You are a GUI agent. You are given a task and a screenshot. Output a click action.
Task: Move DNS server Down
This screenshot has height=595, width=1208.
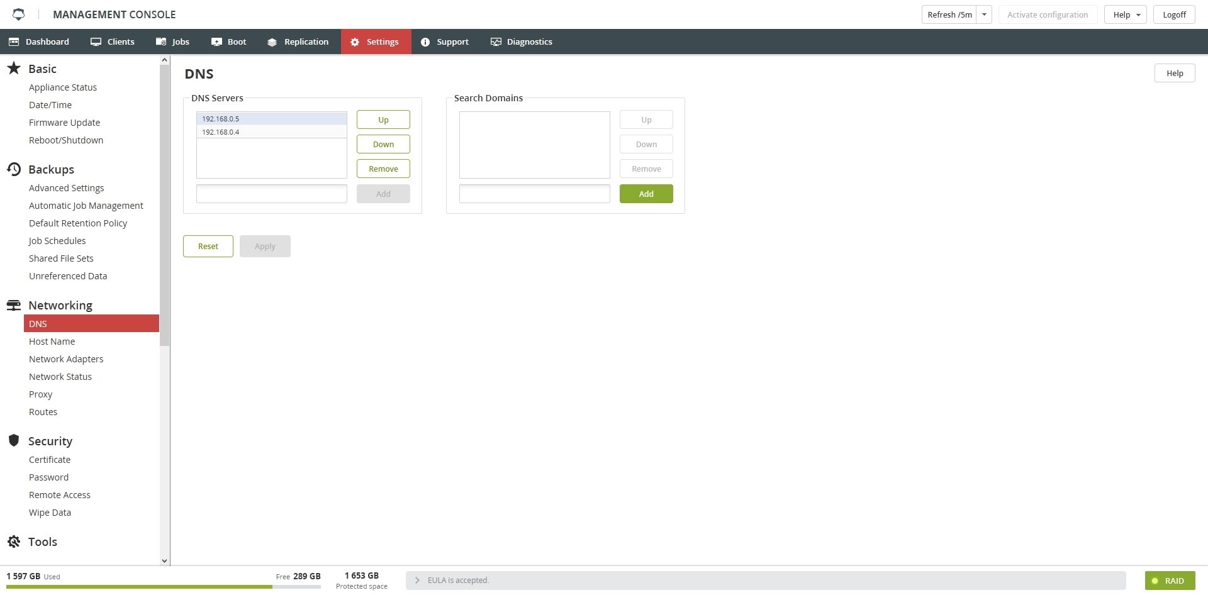[x=383, y=144]
